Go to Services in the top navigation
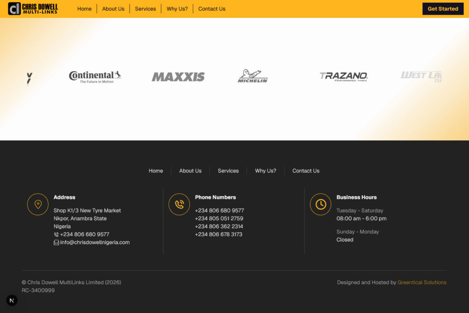The width and height of the screenshot is (469, 313). coord(145,9)
